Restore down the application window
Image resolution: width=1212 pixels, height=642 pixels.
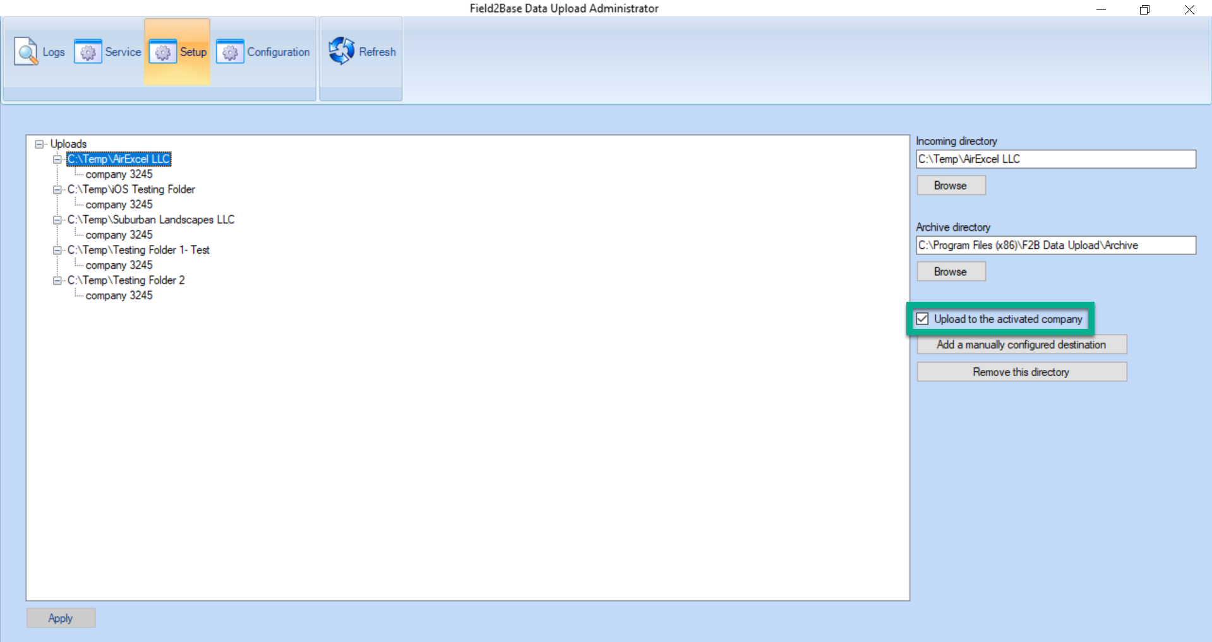click(1144, 9)
